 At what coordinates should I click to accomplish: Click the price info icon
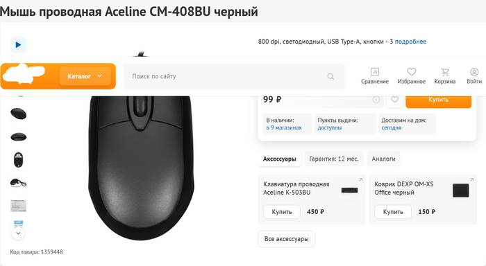[x=376, y=100]
